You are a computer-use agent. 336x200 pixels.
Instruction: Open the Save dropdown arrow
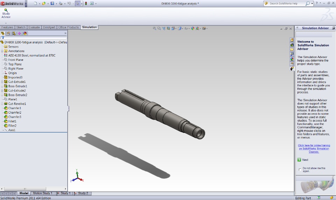[x=56, y=3]
